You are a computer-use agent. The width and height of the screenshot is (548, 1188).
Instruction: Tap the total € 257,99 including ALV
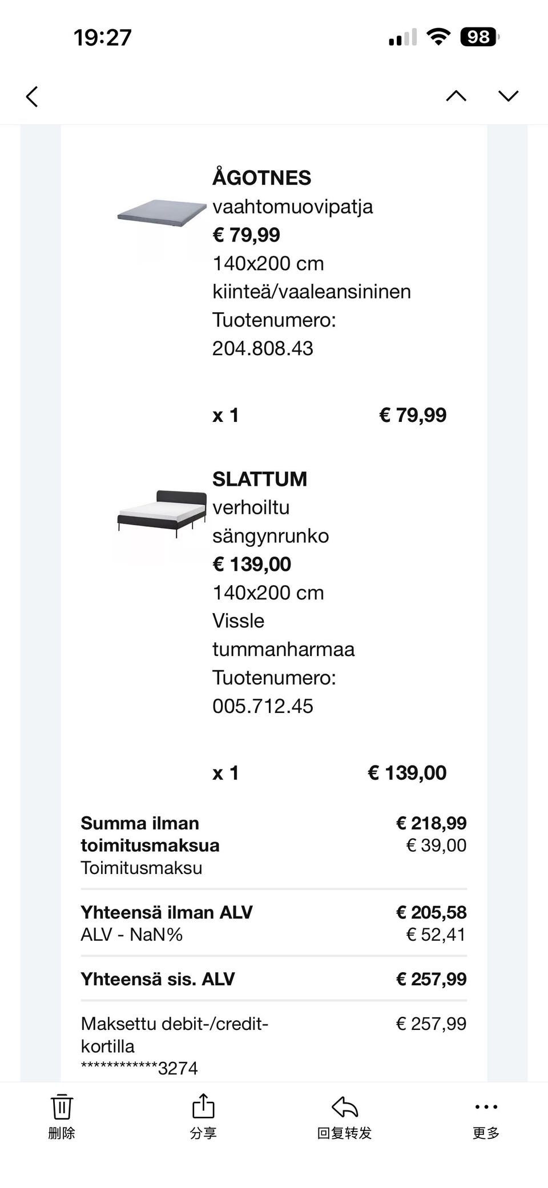[x=431, y=979]
